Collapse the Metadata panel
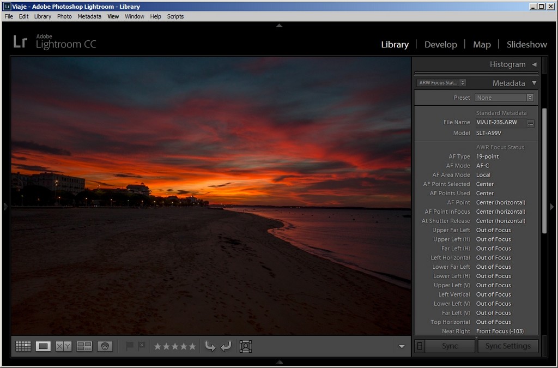 [534, 83]
